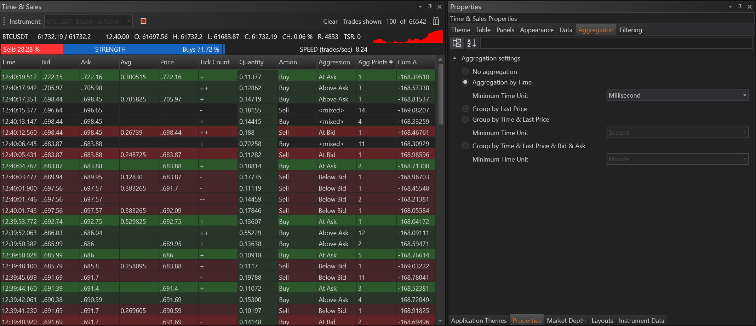Select Group by Last Price radio button
756x326 pixels.
pos(465,109)
